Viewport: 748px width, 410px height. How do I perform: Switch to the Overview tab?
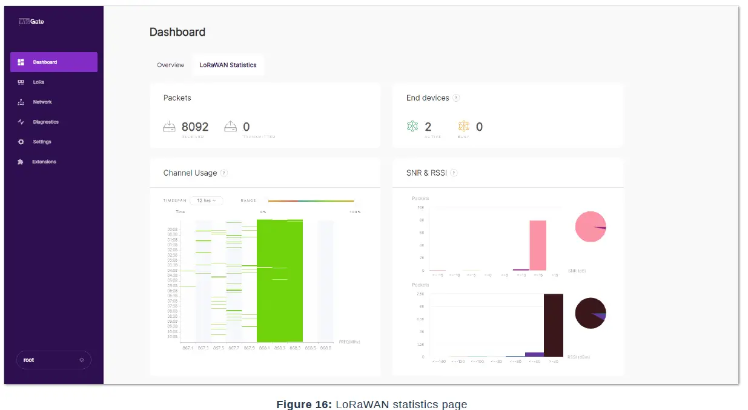170,65
